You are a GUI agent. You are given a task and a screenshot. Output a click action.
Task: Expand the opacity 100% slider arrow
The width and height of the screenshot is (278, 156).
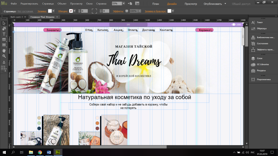click(140, 11)
